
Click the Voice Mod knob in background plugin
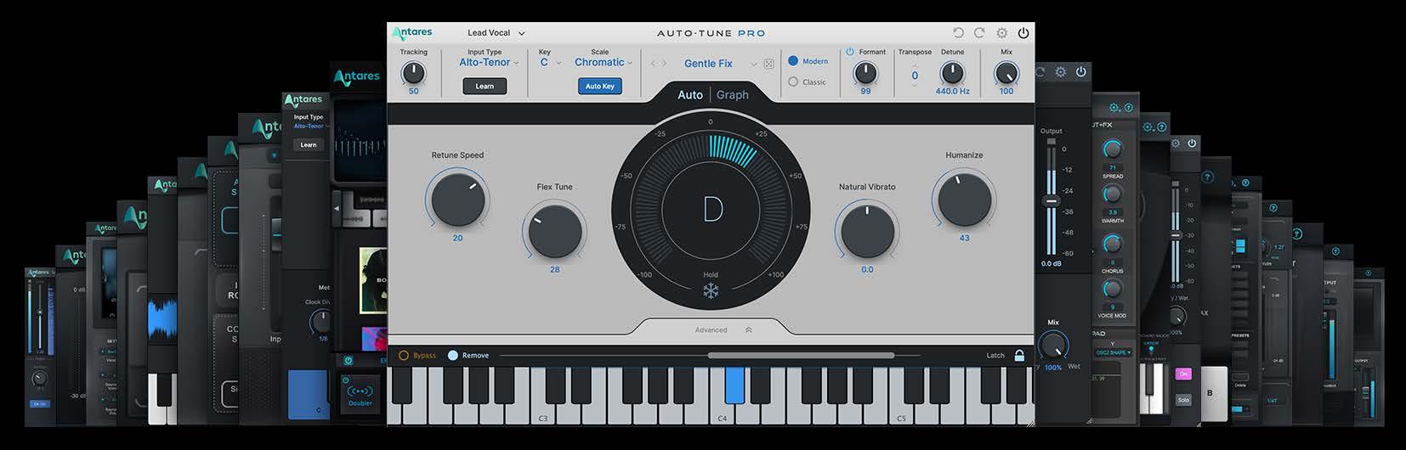(x=1112, y=290)
